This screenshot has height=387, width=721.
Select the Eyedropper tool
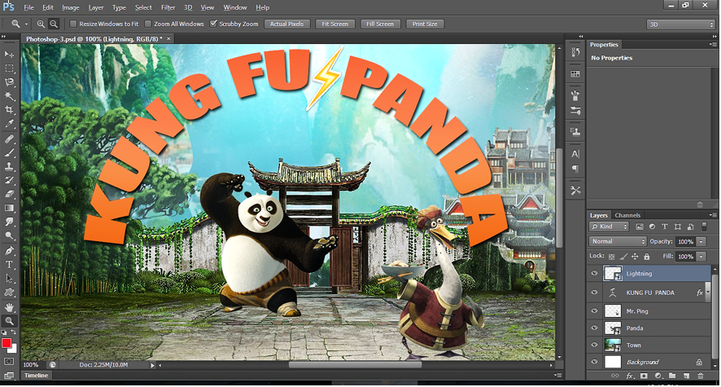tap(9, 123)
